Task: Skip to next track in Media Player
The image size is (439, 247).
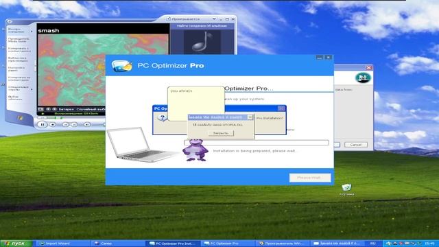Action: [x=74, y=124]
